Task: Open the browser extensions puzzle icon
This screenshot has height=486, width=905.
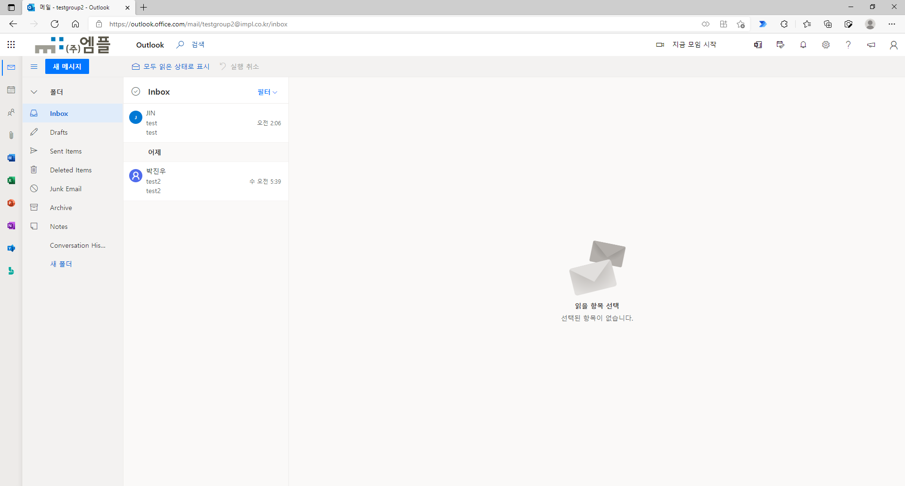Action: click(784, 24)
